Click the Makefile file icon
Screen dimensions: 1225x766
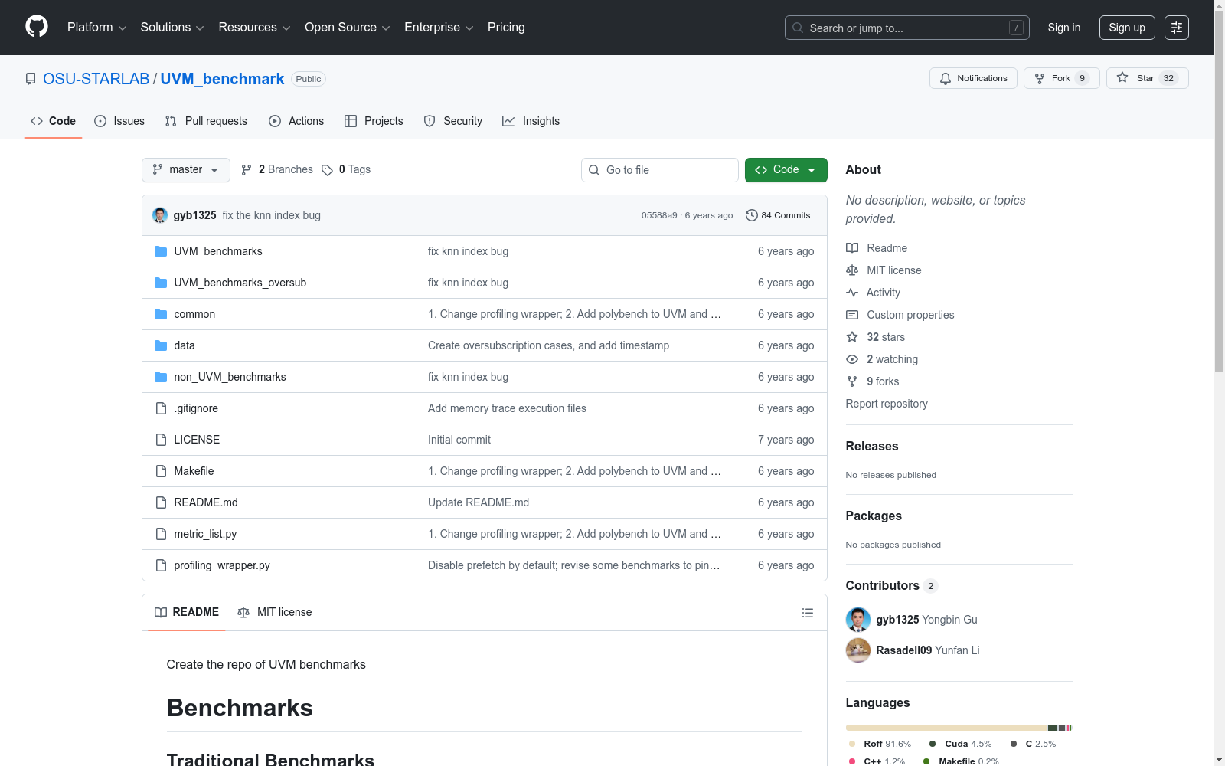tap(161, 471)
